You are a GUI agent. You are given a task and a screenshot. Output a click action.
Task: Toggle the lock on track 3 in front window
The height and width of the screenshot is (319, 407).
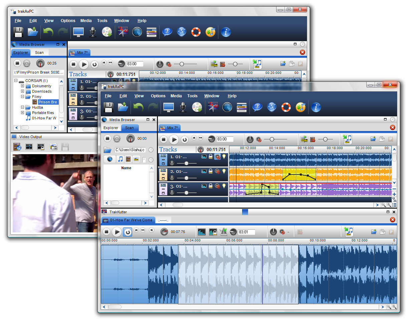tap(211, 186)
